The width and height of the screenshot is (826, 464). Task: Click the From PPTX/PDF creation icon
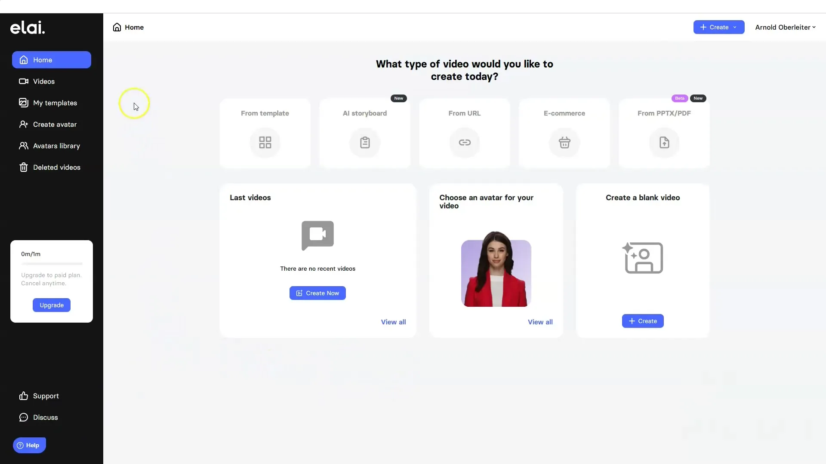point(664,142)
